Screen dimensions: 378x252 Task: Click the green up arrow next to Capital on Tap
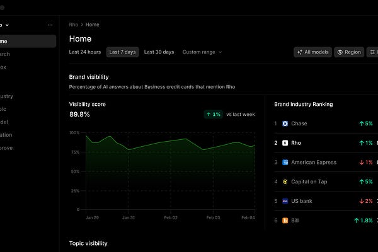coord(362,181)
